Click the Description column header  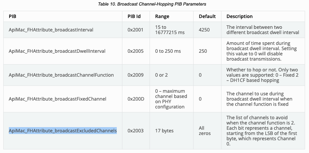click(239, 16)
